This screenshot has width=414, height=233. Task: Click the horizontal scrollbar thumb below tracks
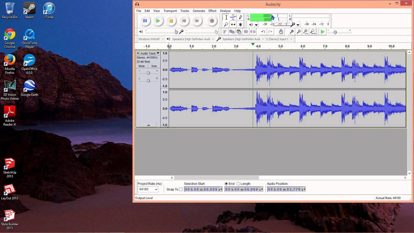coord(216,178)
